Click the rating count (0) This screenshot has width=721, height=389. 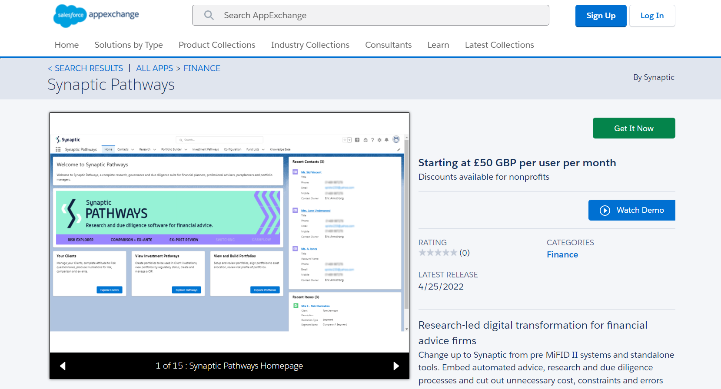[x=465, y=253]
